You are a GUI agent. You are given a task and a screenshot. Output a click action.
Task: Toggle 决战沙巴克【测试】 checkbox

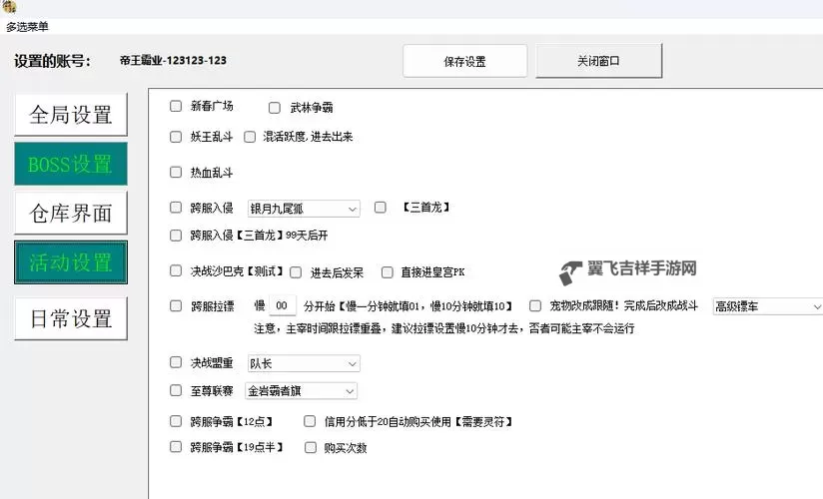pos(176,270)
